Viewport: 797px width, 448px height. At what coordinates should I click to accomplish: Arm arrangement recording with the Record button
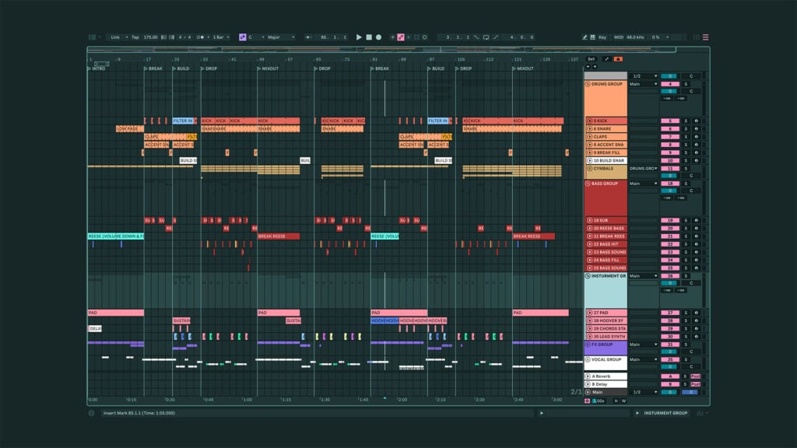point(379,37)
